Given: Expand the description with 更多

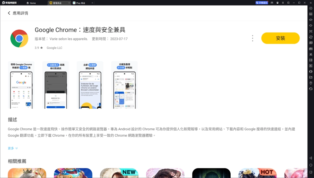Looking at the screenshot, I should point(13,148).
